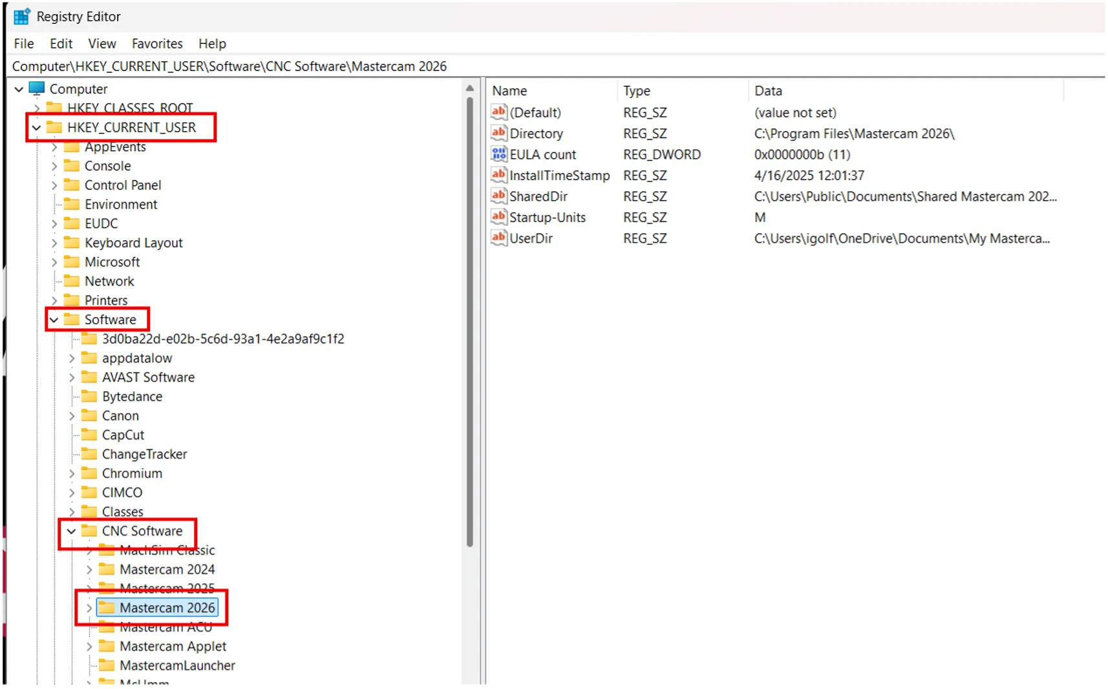Image resolution: width=1108 pixels, height=689 pixels.
Task: Select the ChangeTracker key
Action: (x=144, y=454)
